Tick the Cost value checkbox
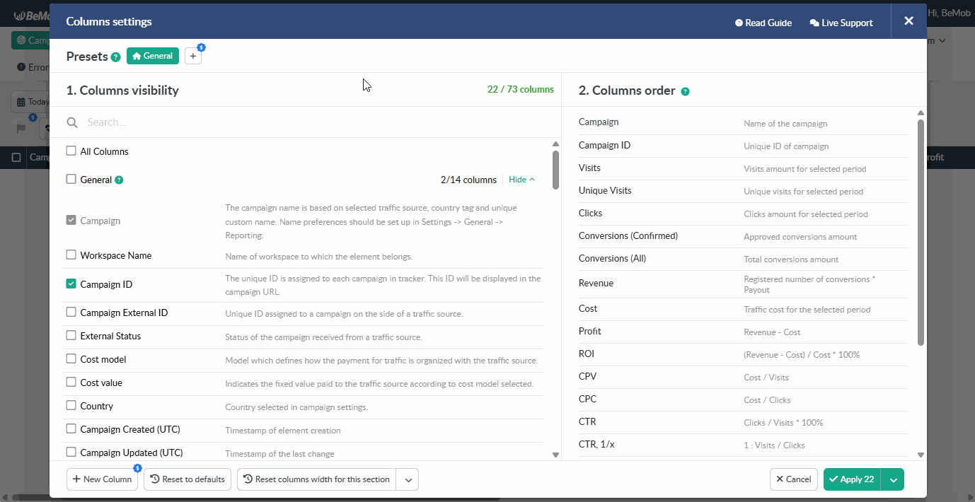This screenshot has height=502, width=975. pyautogui.click(x=71, y=382)
